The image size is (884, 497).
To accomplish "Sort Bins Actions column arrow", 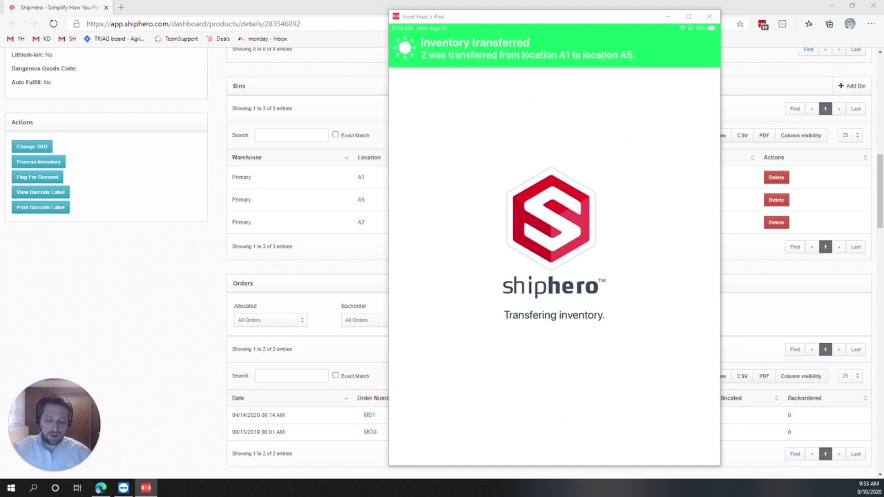I will click(x=865, y=157).
